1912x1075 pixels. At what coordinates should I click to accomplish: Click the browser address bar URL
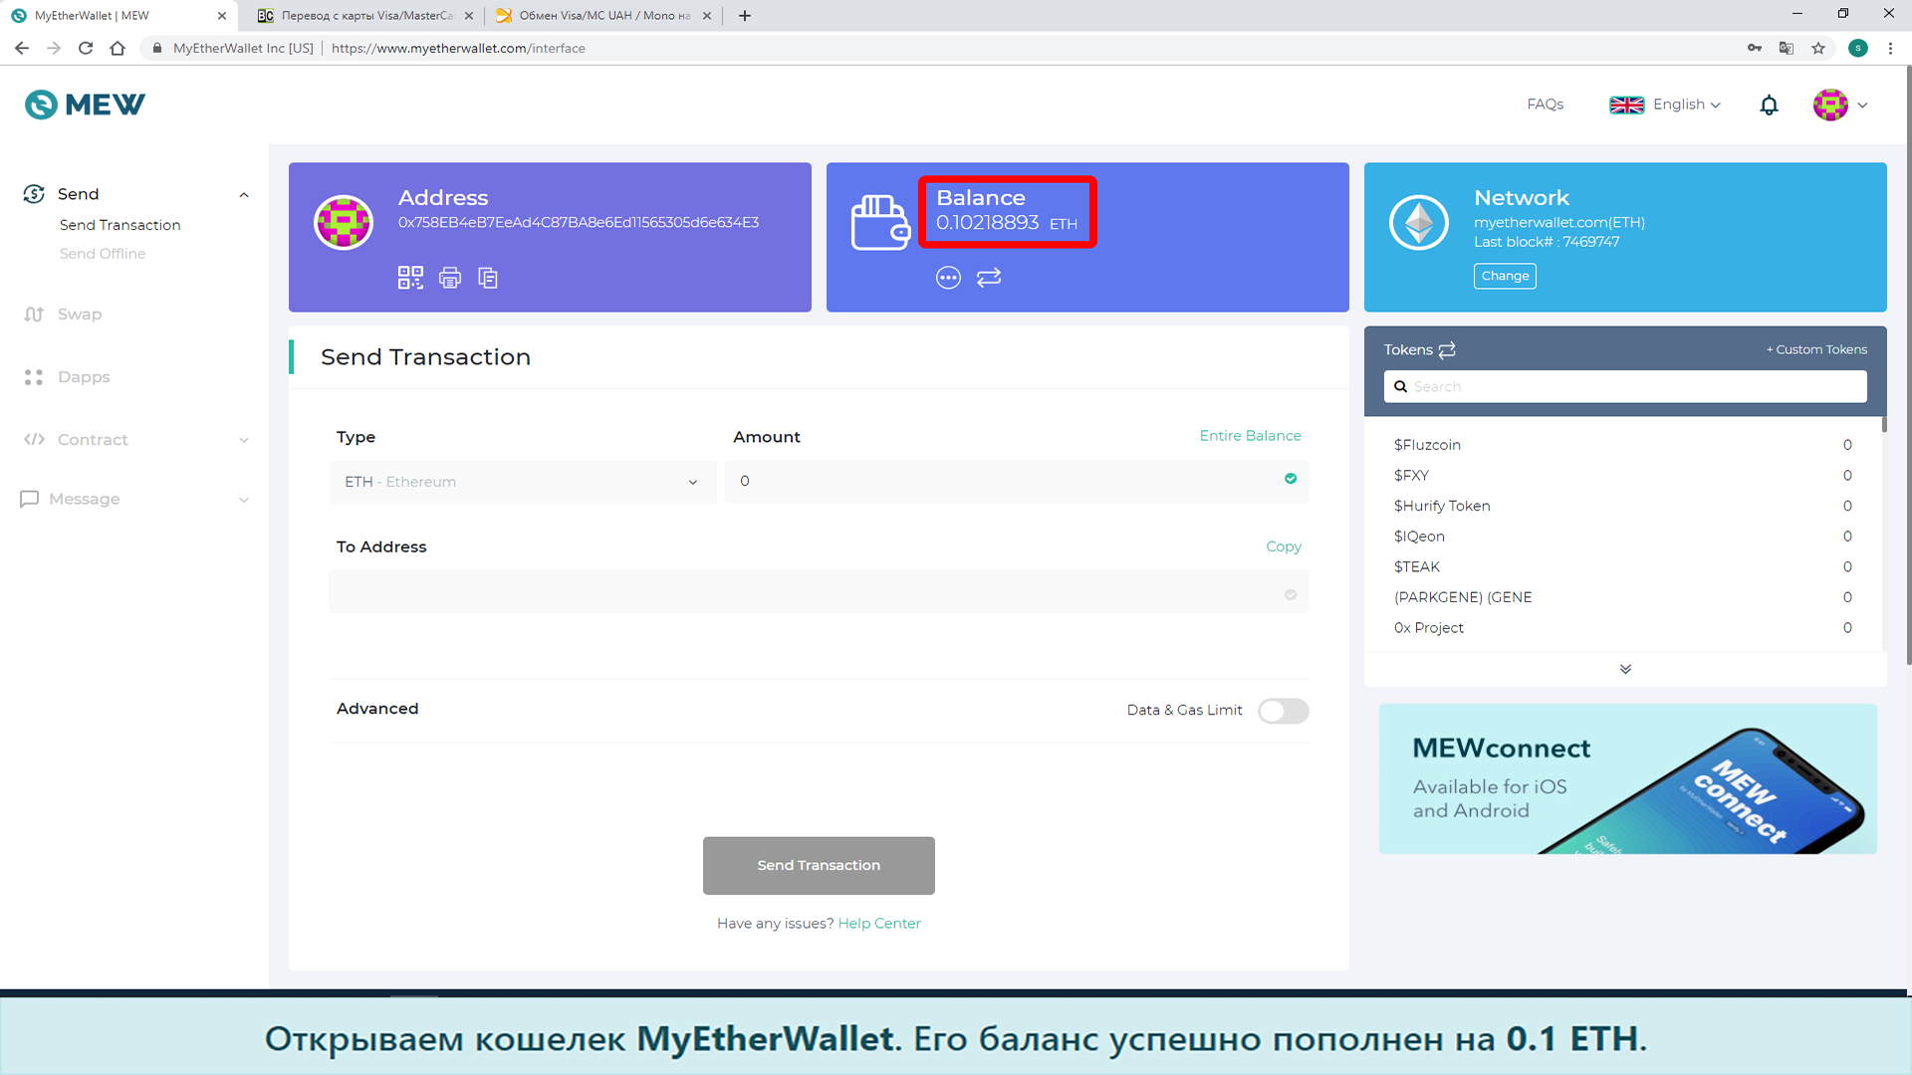point(458,48)
